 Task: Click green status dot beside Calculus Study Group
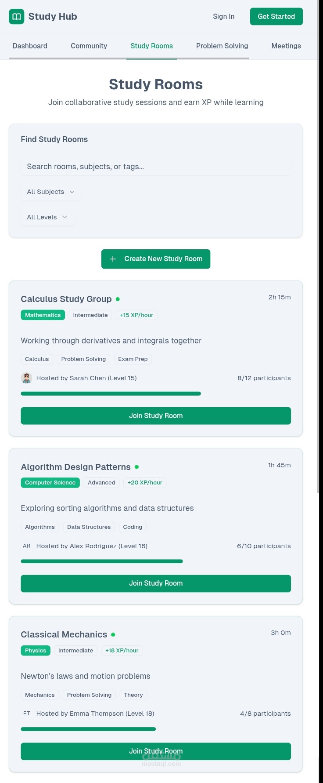pos(118,299)
